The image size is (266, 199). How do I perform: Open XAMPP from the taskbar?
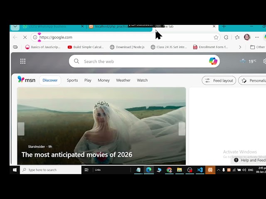click(210, 170)
